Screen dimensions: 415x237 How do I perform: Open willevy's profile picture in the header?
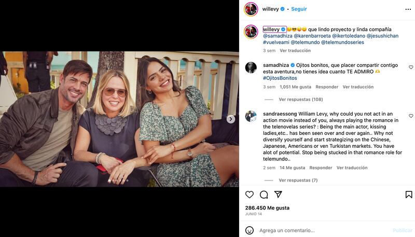pos(251,9)
